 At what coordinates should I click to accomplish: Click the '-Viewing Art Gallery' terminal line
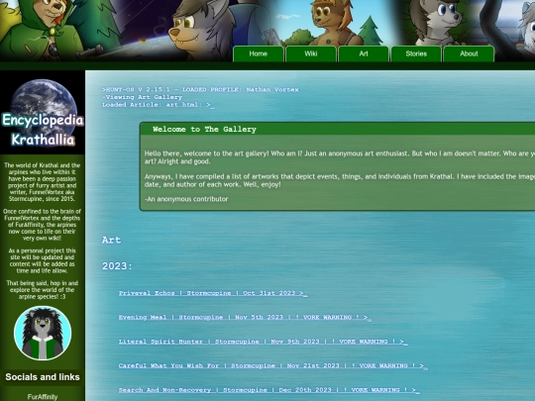point(143,97)
